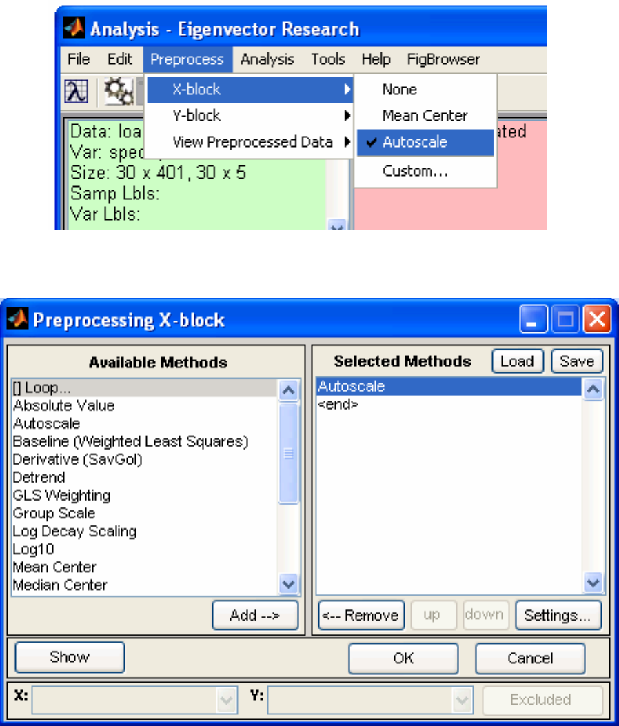
Task: Click Available Methods scroll up arrow
Action: coord(288,390)
